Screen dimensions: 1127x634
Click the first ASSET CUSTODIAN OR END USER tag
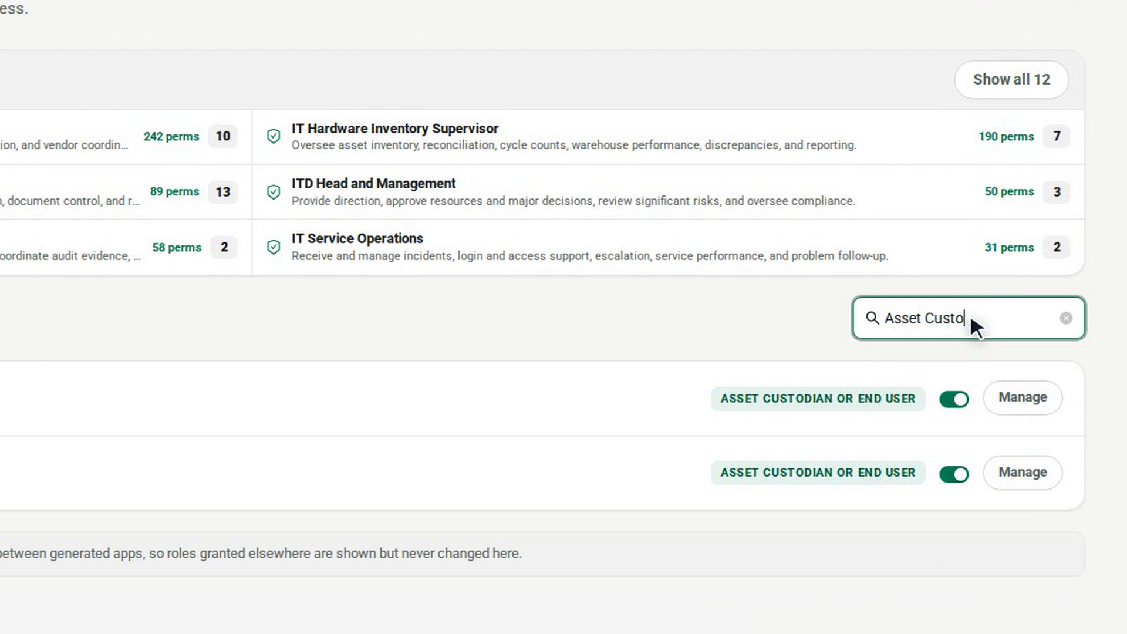point(818,399)
